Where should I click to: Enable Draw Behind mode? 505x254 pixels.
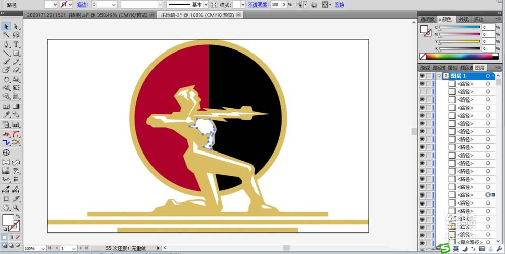tap(11, 245)
